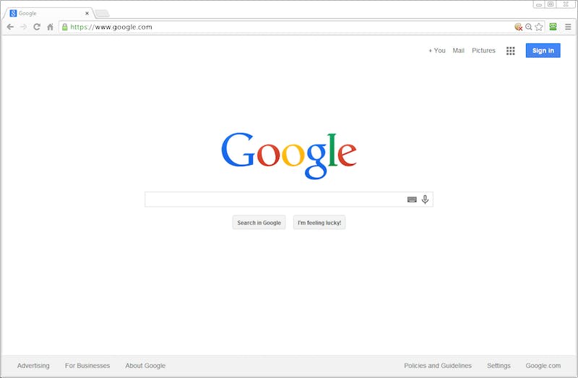The height and width of the screenshot is (378, 578).
Task: Click the Search in Google button
Action: coord(259,223)
